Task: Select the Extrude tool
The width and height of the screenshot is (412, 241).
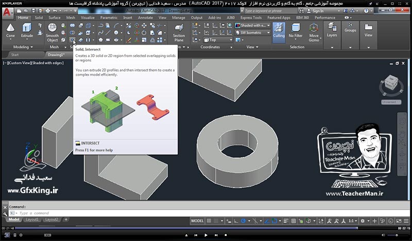Action: coord(27,31)
